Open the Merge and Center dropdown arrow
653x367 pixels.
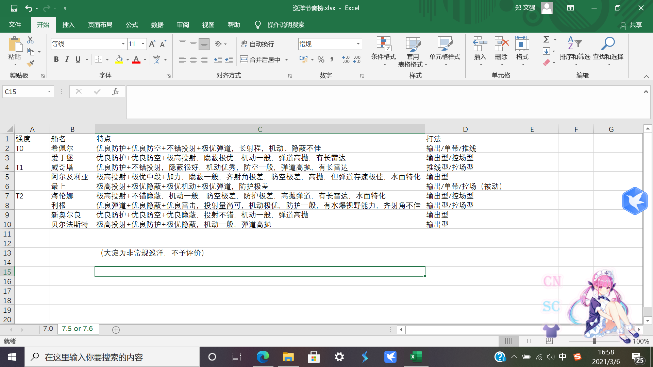coord(286,59)
